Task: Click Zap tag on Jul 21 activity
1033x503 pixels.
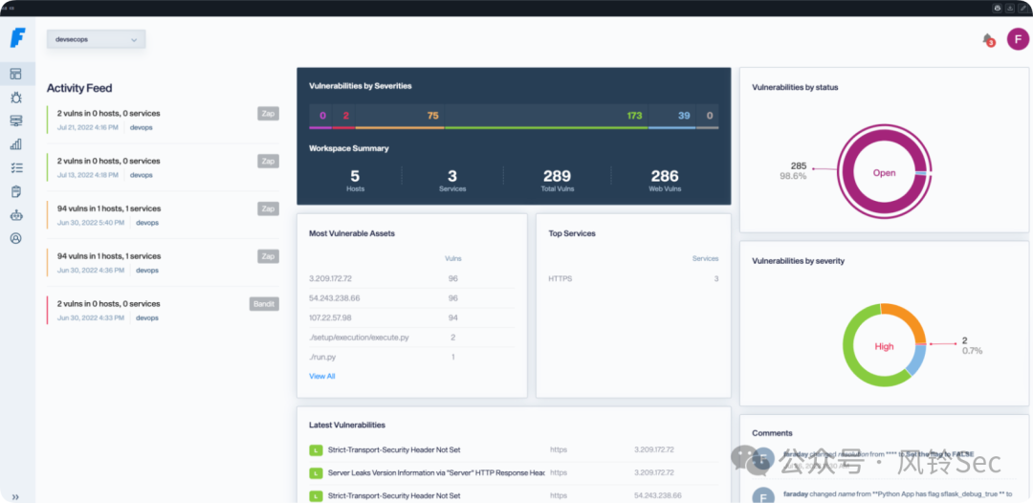Action: pyautogui.click(x=268, y=114)
